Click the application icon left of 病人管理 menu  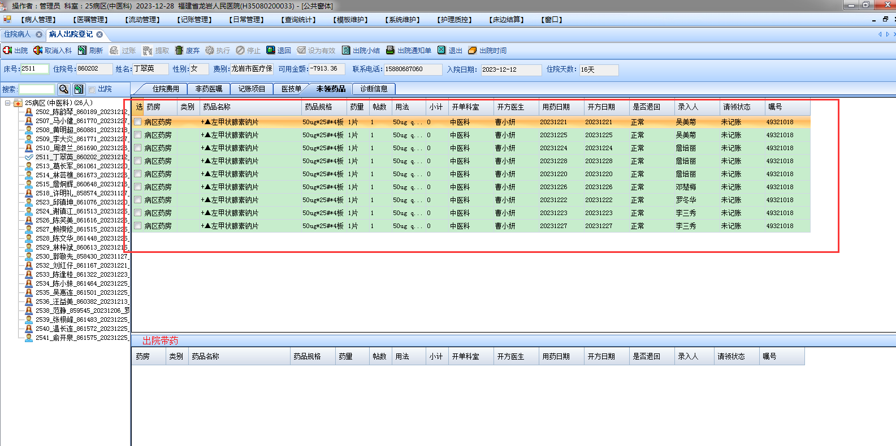point(7,19)
